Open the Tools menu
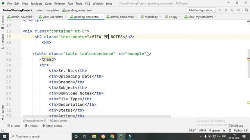This screenshot has width=250, height=140. (79, 3)
